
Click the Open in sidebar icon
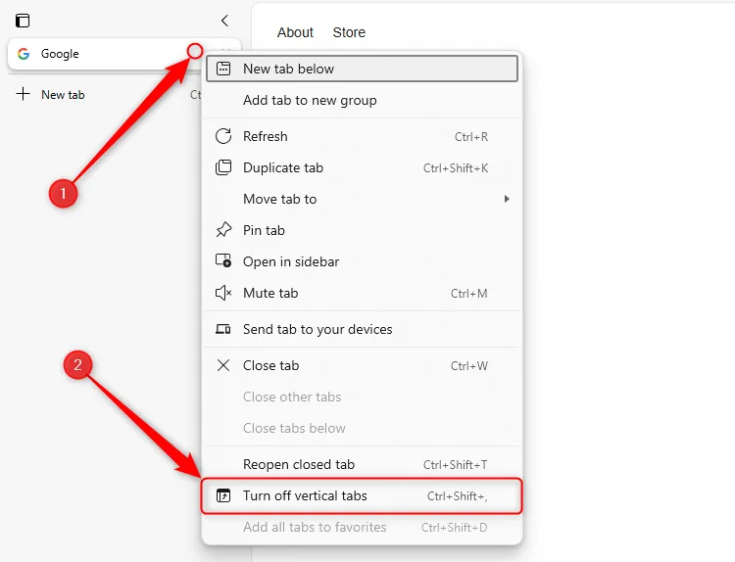click(223, 261)
